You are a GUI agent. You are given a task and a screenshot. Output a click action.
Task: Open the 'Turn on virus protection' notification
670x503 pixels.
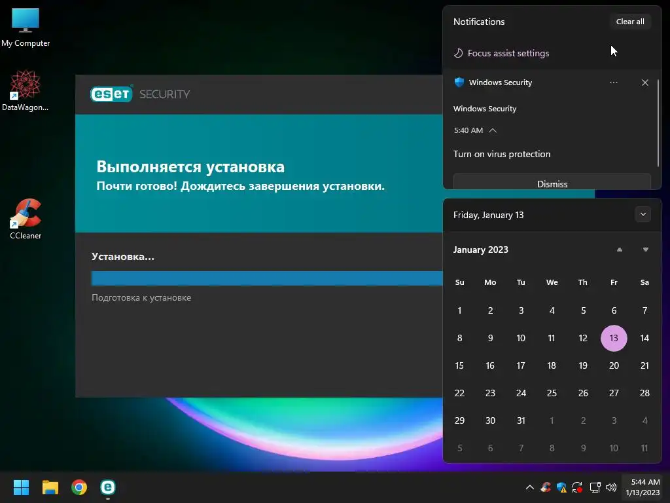coord(502,154)
